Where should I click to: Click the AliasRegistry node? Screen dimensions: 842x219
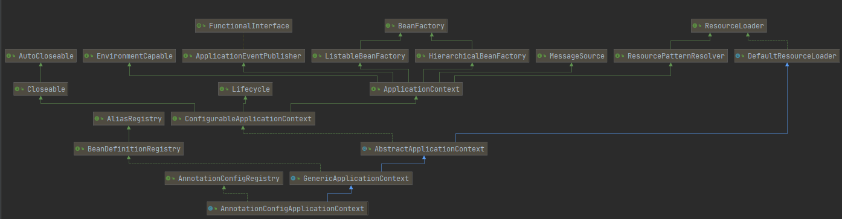coord(129,119)
